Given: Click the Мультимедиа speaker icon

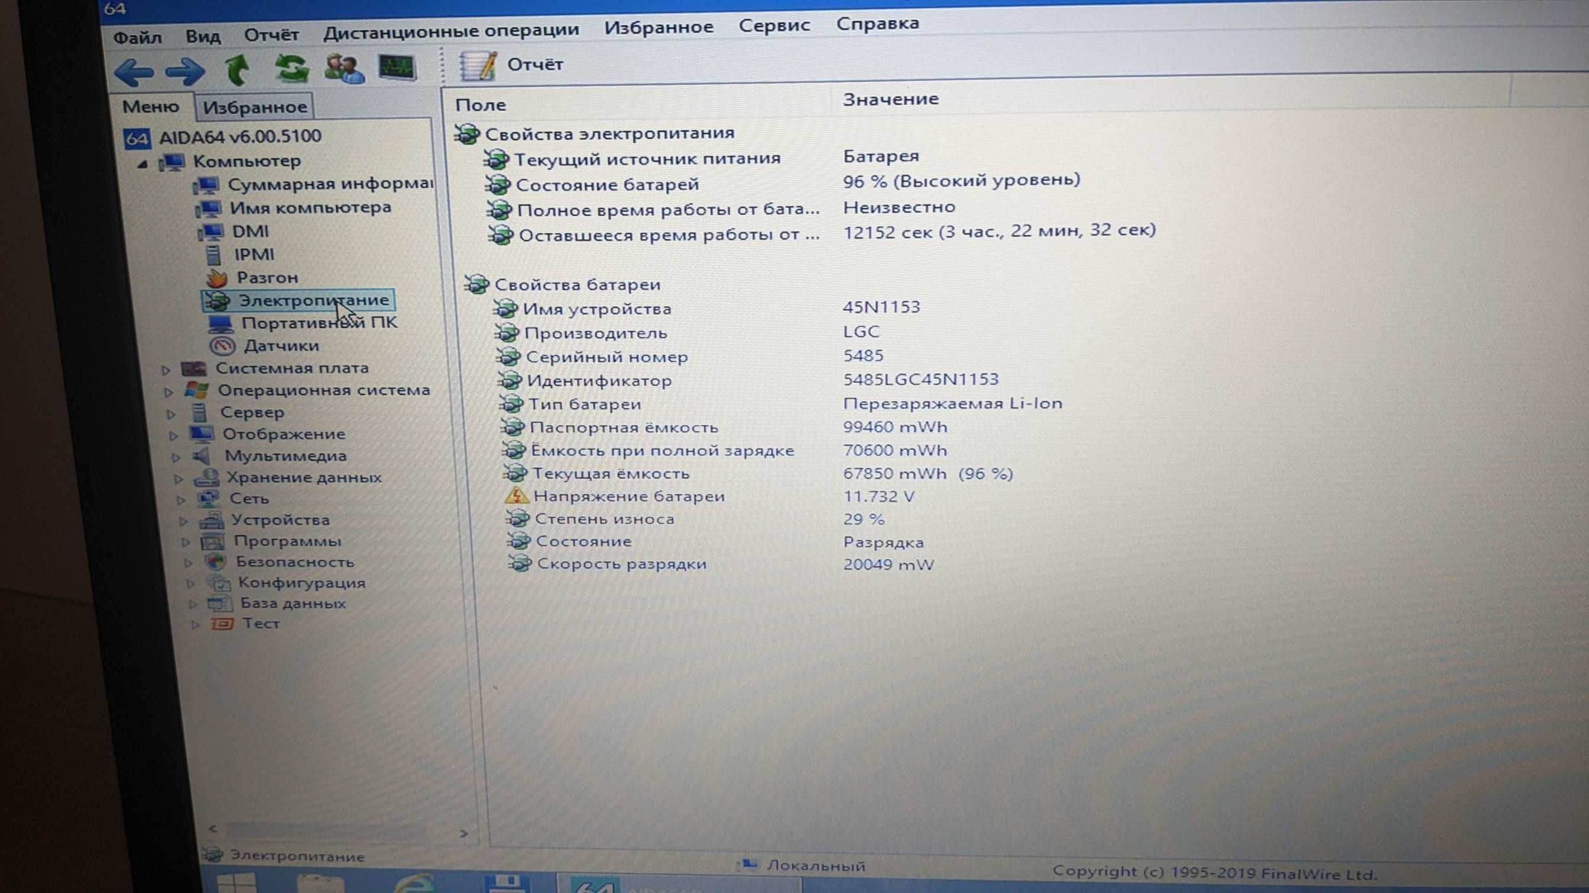Looking at the screenshot, I should [202, 456].
